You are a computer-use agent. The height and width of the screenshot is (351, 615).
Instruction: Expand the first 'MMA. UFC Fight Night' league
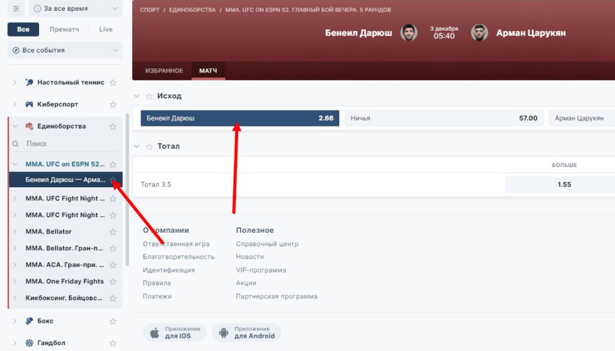pos(14,198)
